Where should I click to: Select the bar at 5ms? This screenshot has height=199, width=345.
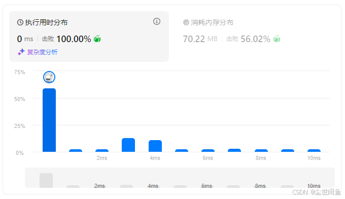[182, 151]
